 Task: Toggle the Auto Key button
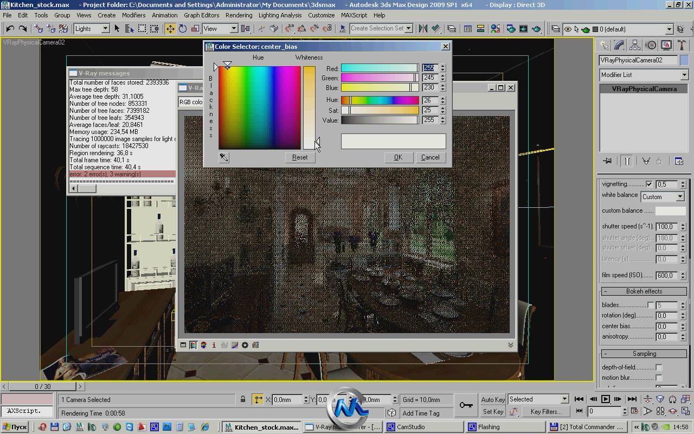[493, 399]
